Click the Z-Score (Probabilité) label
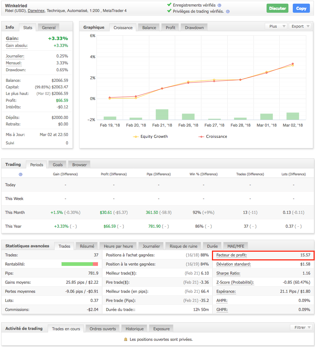Viewport: 315px width, 347px height. [235, 282]
